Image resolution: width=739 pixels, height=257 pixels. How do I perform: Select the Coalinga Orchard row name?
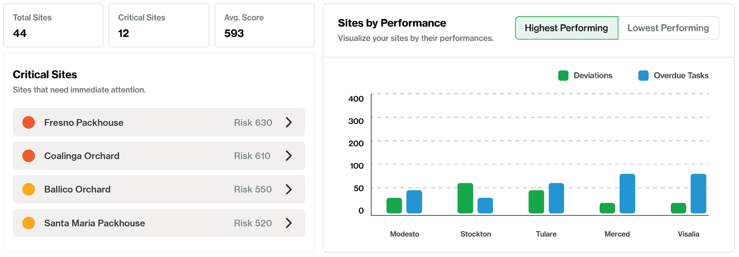click(82, 156)
